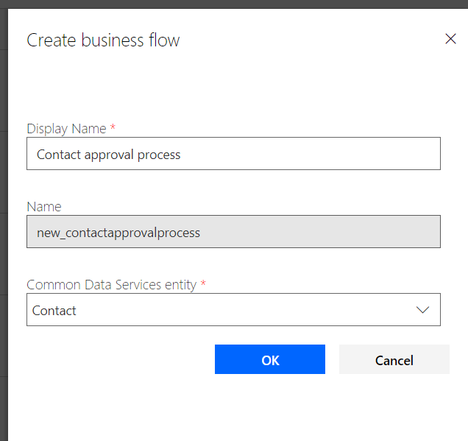Click blank header area right of title
This screenshot has width=468, height=441.
point(309,40)
